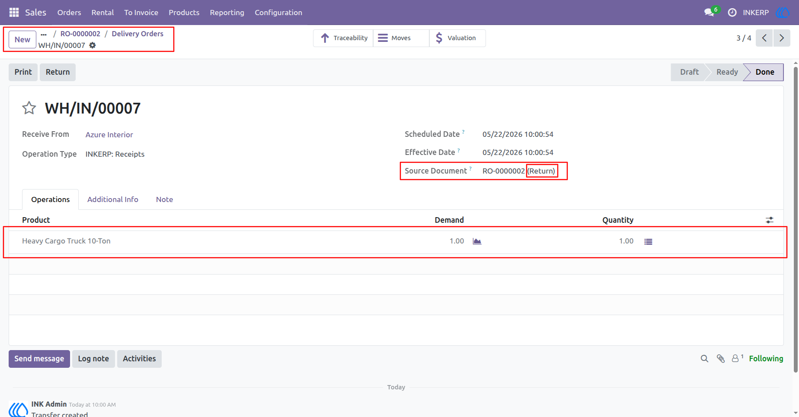Go back to the Delivery Orders breadcrumb

[137, 34]
